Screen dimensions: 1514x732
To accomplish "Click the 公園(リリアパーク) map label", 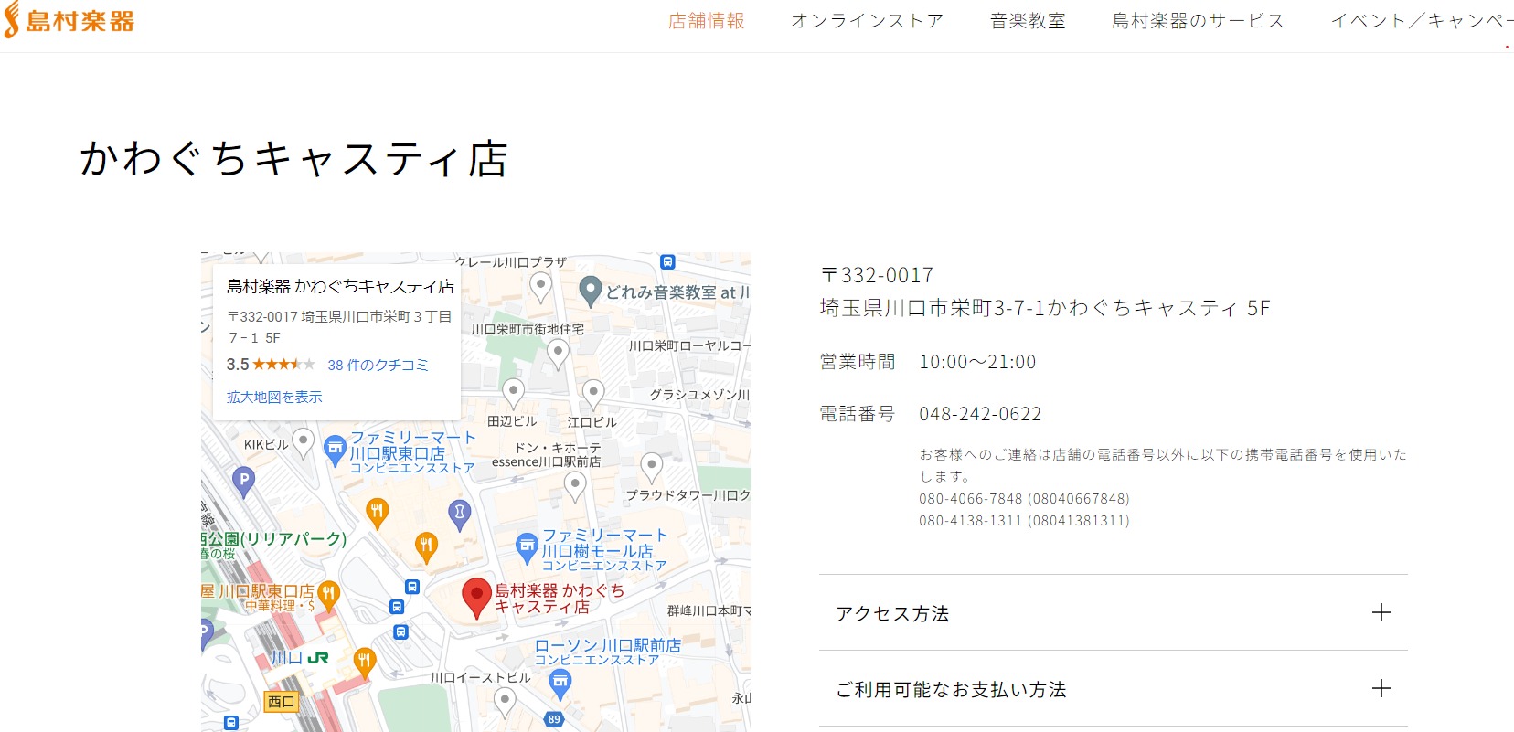I will pyautogui.click(x=274, y=539).
